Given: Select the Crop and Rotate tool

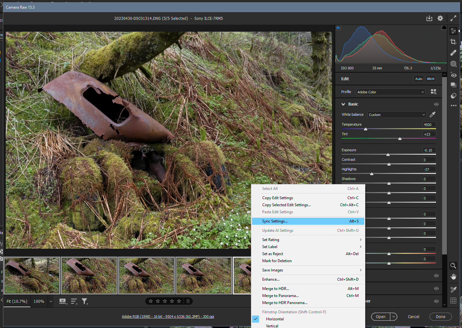Looking at the screenshot, I should click(453, 42).
